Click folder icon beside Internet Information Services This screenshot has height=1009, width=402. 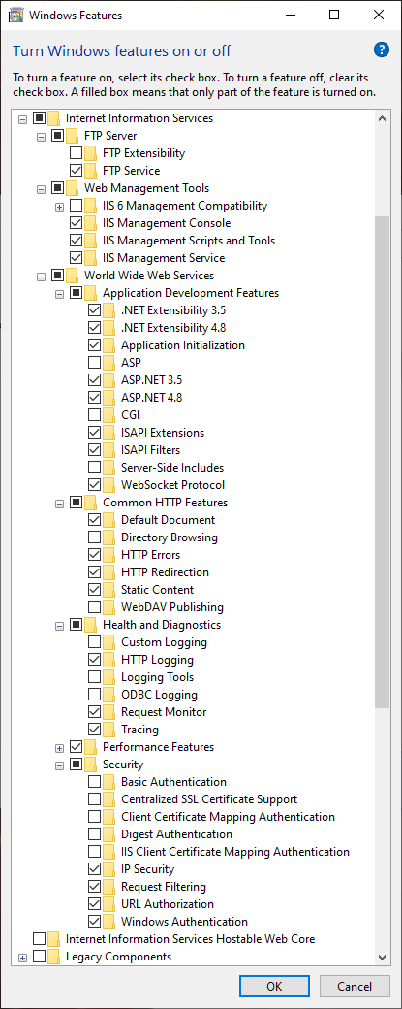point(54,118)
